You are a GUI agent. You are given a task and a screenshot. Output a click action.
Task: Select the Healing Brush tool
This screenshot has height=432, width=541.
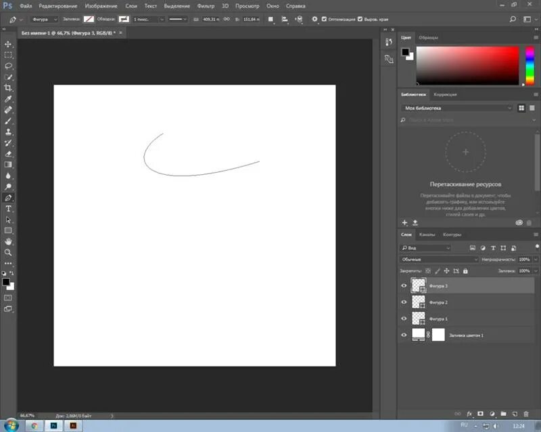point(8,110)
